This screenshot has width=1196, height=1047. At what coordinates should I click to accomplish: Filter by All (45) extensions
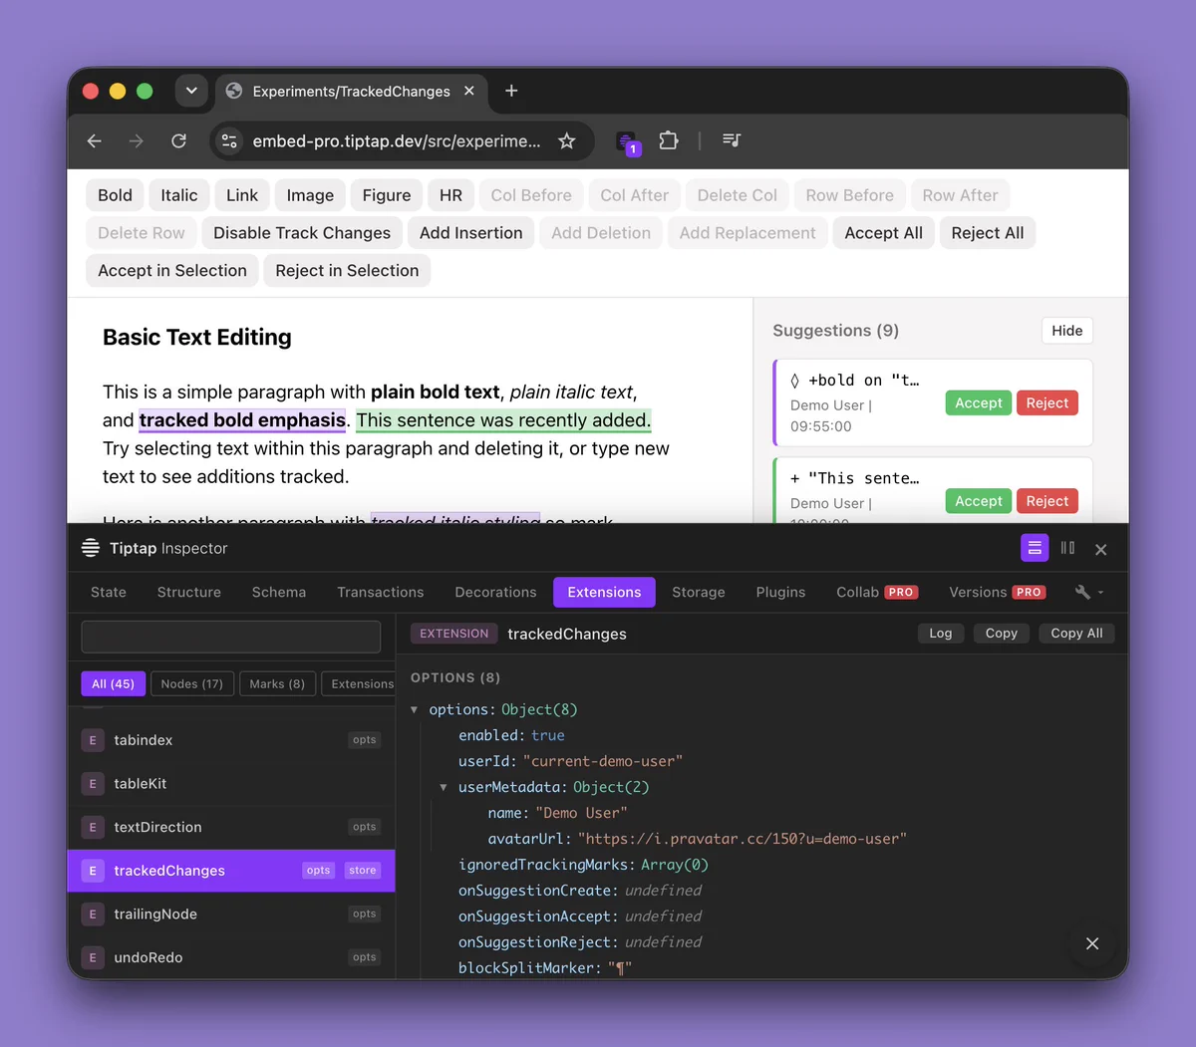[113, 683]
